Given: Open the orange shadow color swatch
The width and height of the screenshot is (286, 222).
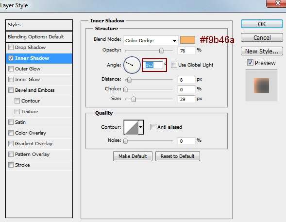Looking at the screenshot, I should (x=187, y=40).
